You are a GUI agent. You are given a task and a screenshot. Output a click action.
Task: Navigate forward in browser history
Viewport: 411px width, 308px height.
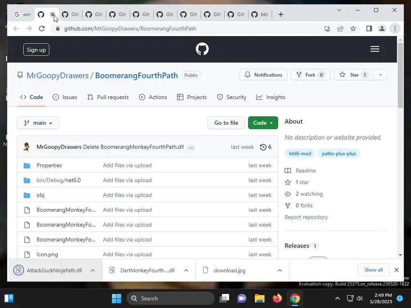[x=29, y=28]
